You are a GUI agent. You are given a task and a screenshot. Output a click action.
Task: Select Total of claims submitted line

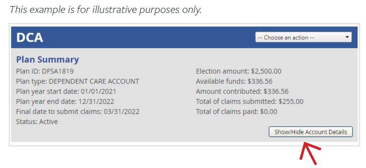point(250,102)
